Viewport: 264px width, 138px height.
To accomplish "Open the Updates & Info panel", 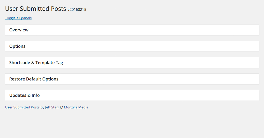I will 132,95.
